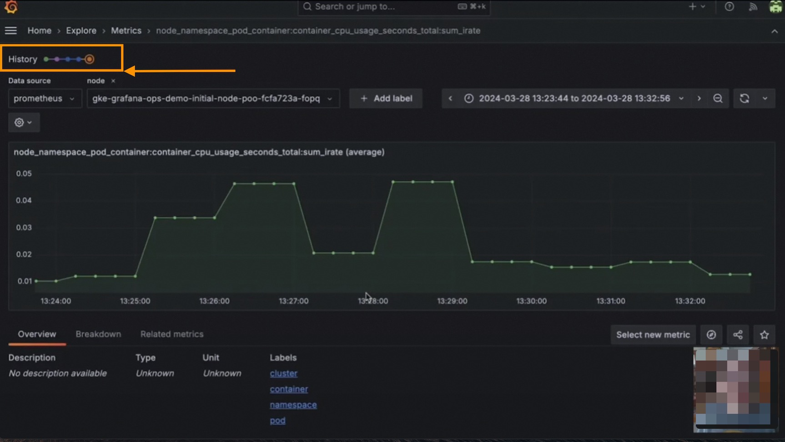Go to Metrics breadcrumb
This screenshot has height=442, width=785.
pos(126,30)
